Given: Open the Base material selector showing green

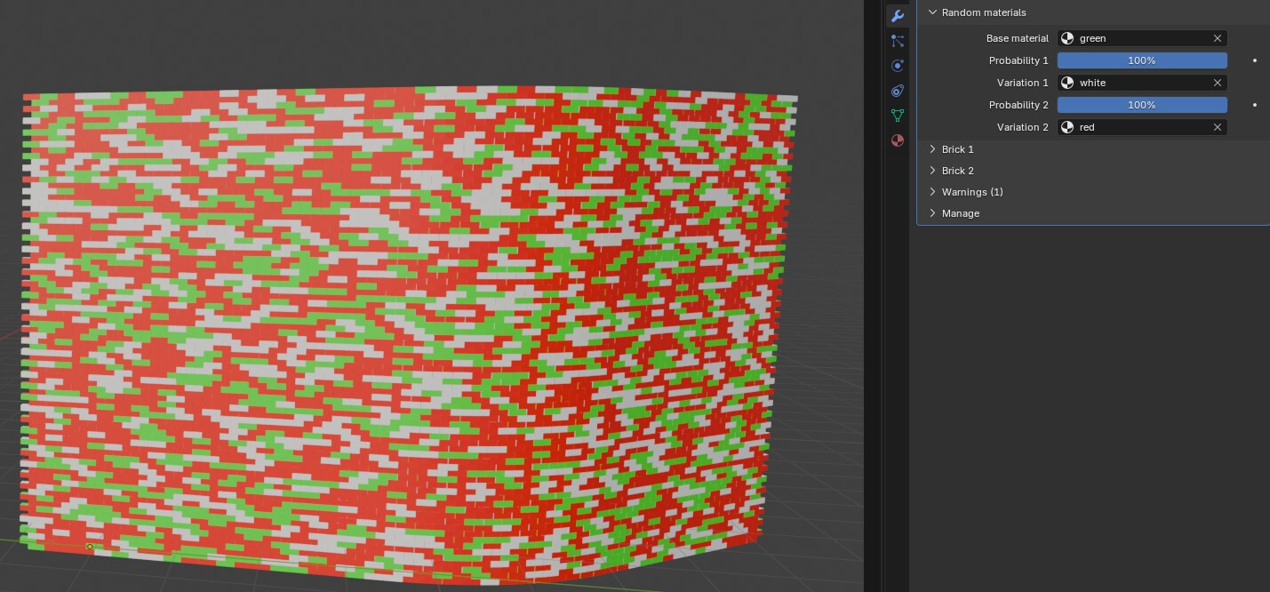Looking at the screenshot, I should coord(1142,38).
